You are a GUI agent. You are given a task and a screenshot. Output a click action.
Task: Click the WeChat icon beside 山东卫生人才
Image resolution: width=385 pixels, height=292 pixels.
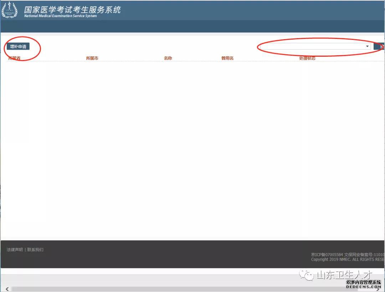pyautogui.click(x=306, y=275)
